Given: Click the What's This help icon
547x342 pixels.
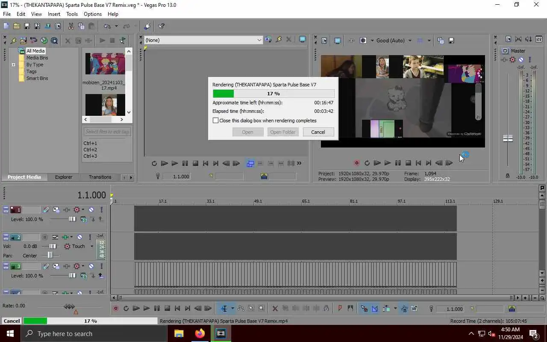Looking at the screenshot, I should 162,26.
